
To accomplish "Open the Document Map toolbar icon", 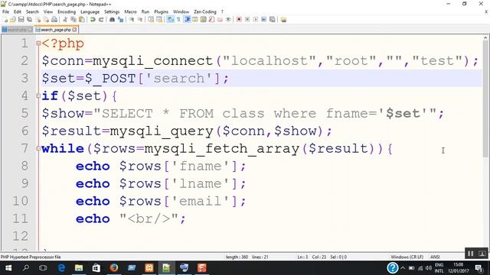I will click(203, 19).
